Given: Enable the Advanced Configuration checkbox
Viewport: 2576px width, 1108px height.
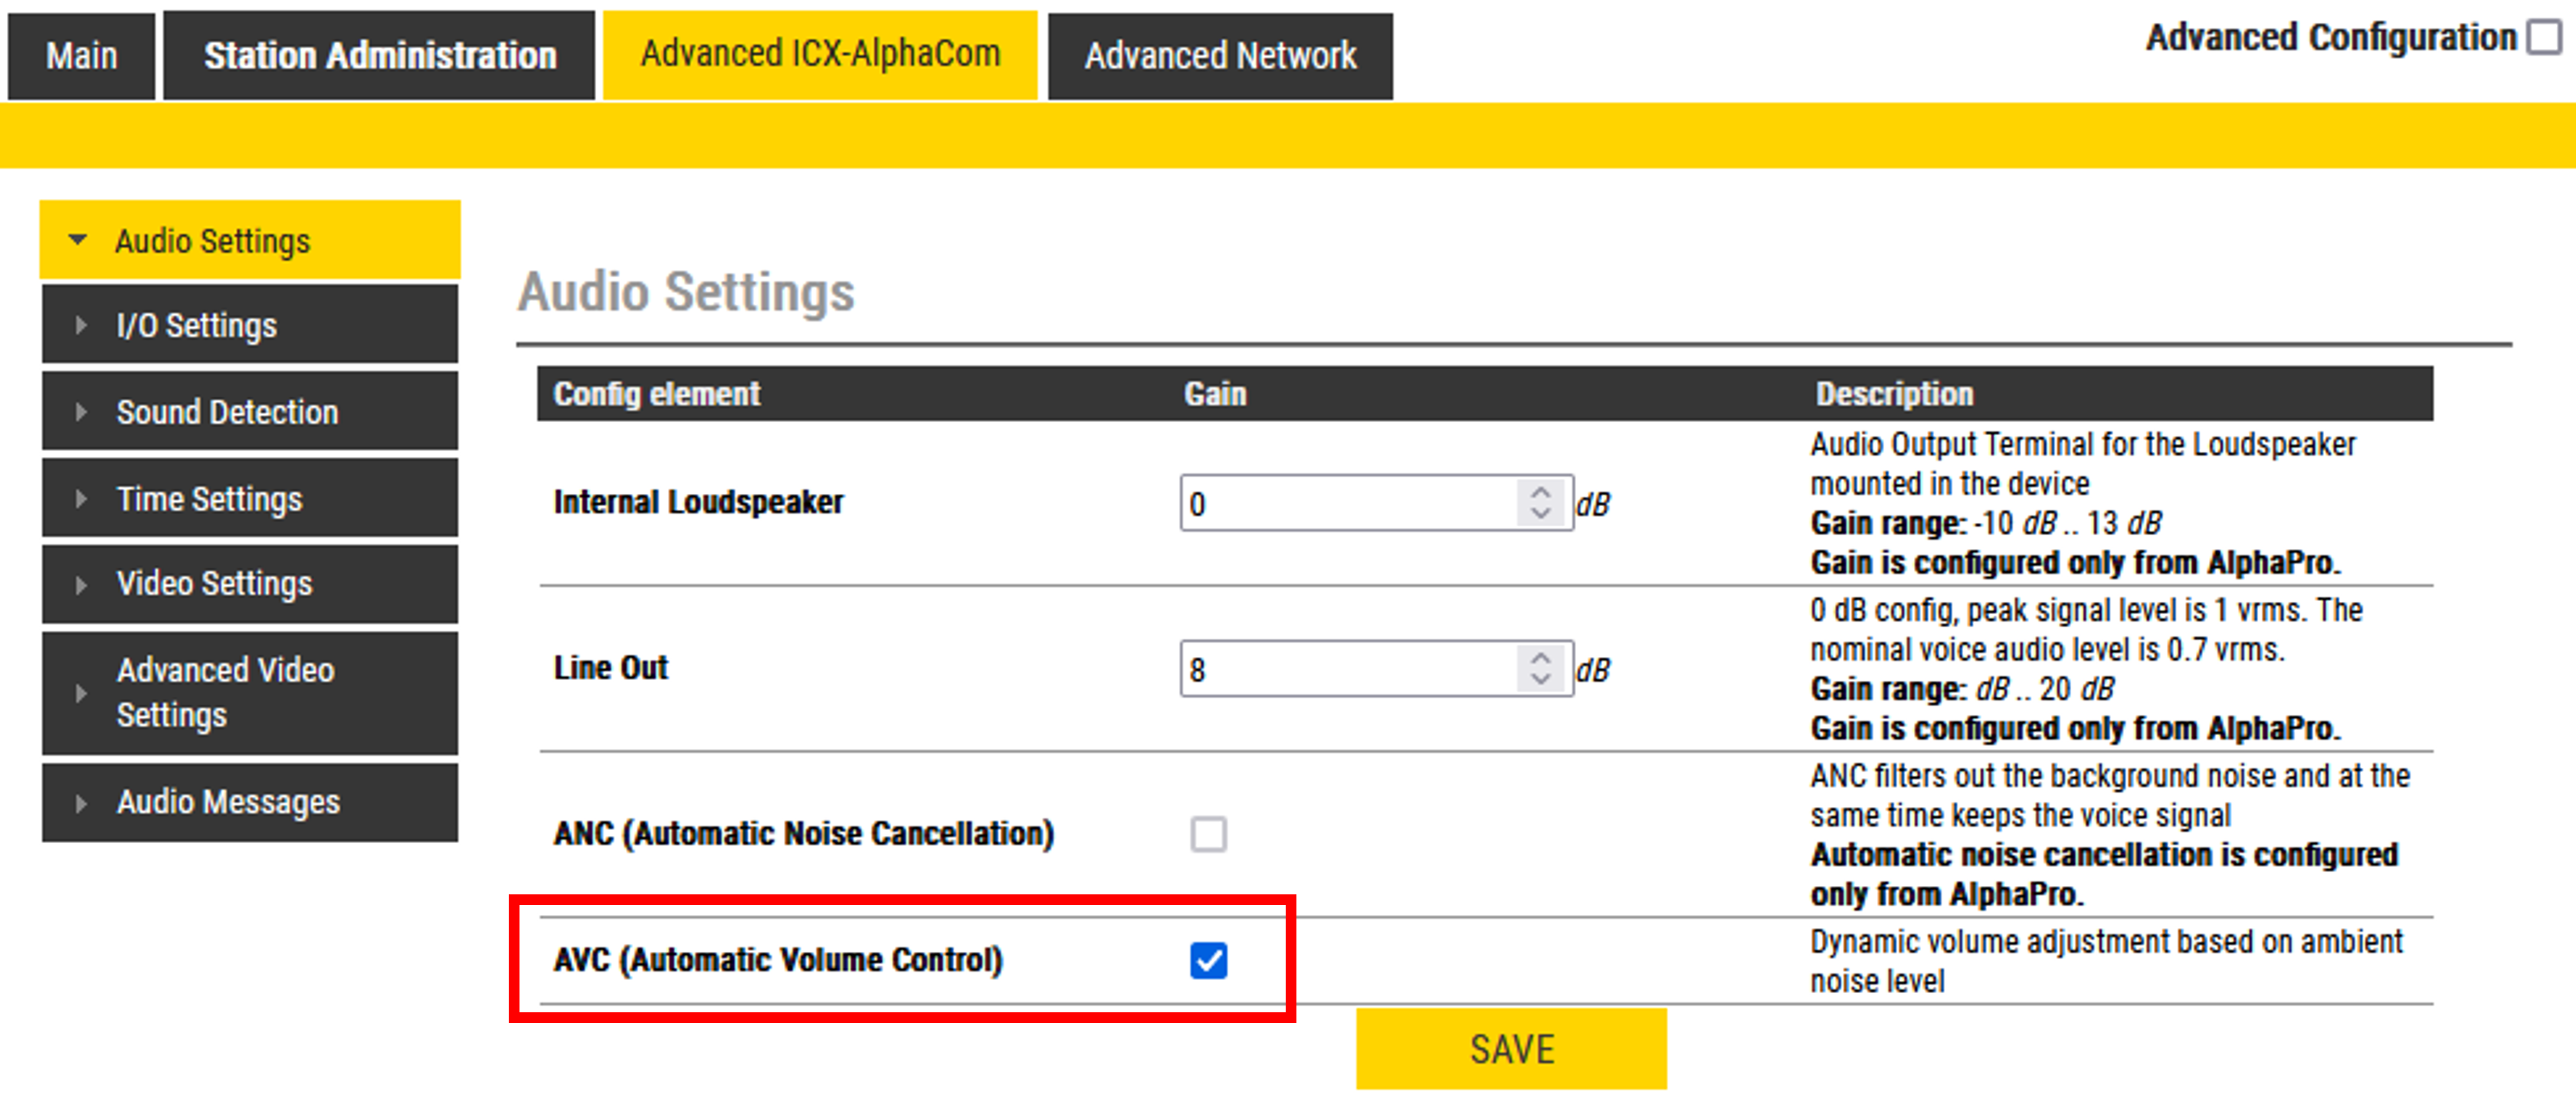Looking at the screenshot, I should click(2543, 38).
